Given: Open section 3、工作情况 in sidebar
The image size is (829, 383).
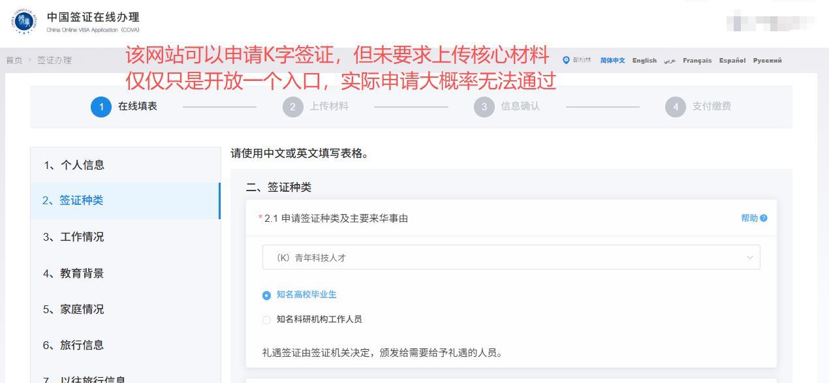Looking at the screenshot, I should 74,237.
